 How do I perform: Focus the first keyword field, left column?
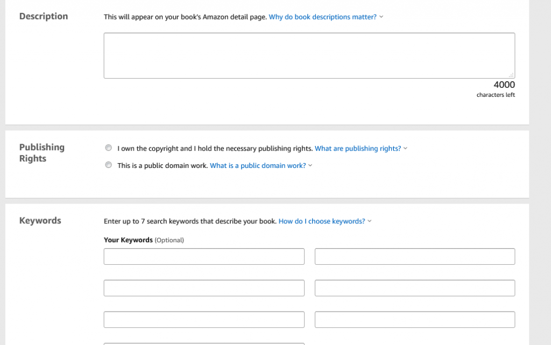pyautogui.click(x=204, y=257)
